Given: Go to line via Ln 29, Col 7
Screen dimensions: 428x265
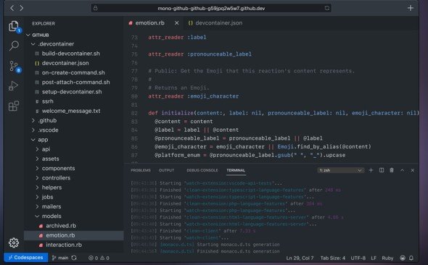Looking at the screenshot, I should [300, 258].
